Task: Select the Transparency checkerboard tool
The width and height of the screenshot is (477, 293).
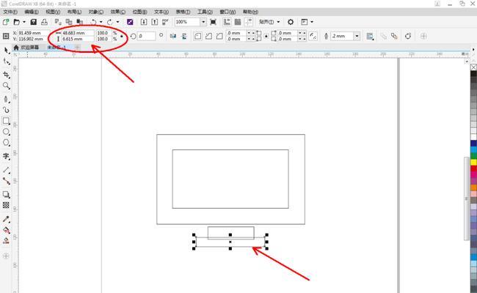Action: (x=7, y=205)
